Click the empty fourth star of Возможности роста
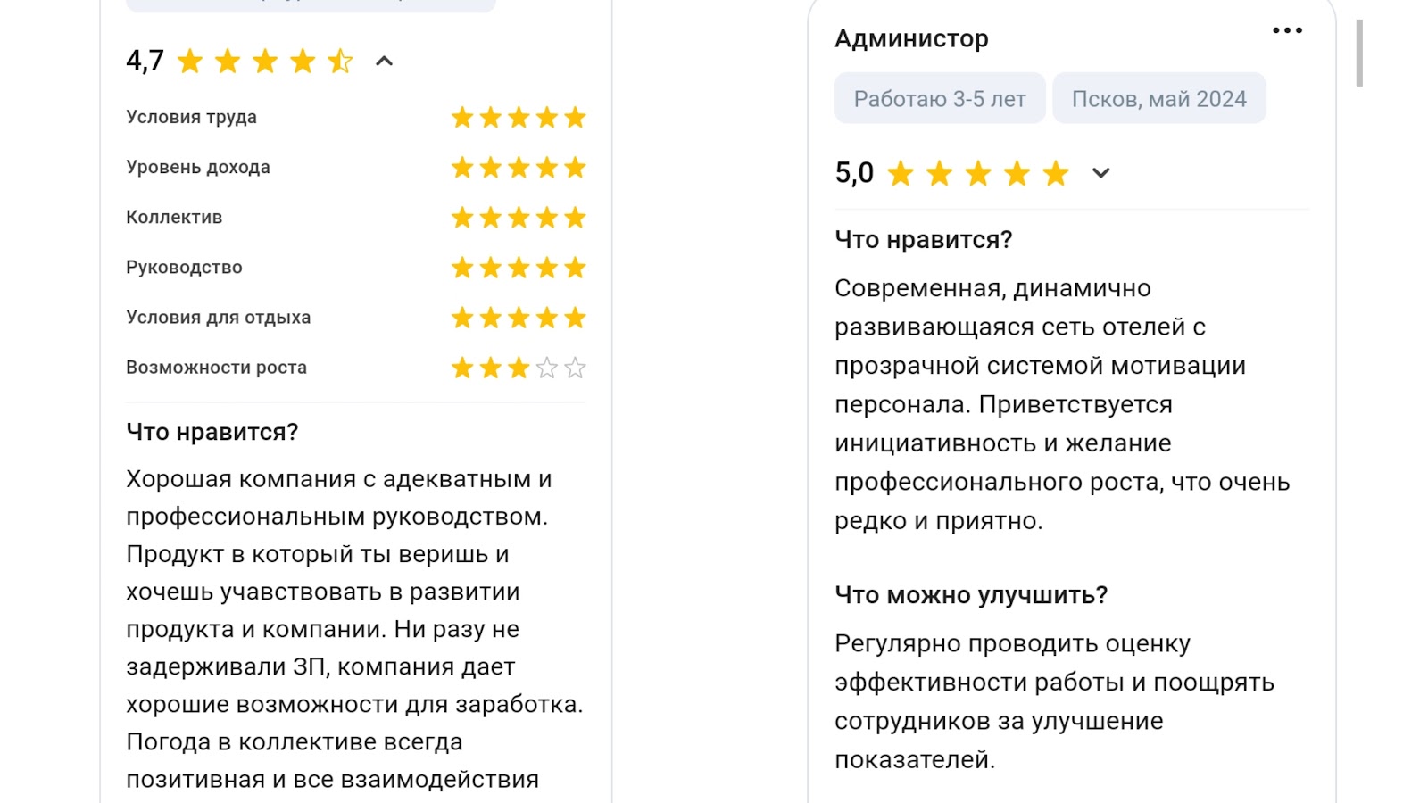The image size is (1428, 803). click(x=546, y=367)
